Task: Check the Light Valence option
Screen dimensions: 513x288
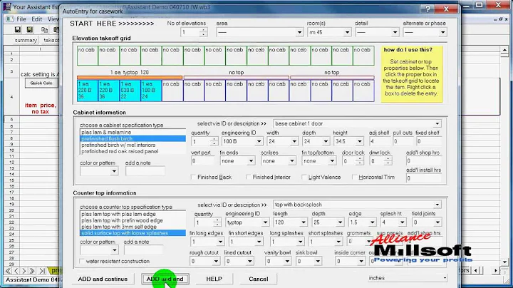Action: pyautogui.click(x=304, y=177)
